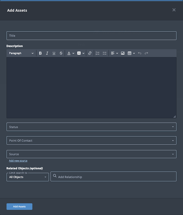Click the text alignment icon

pos(113,53)
